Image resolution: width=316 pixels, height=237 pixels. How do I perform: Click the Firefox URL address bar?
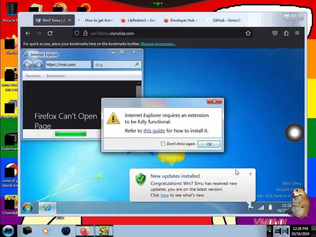162,33
